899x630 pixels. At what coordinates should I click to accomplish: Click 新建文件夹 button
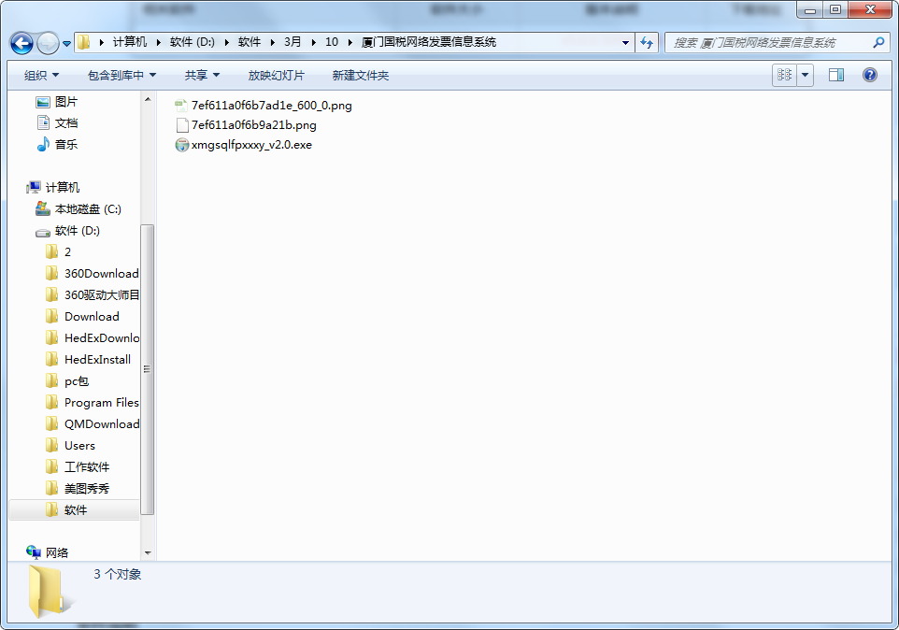[360, 75]
